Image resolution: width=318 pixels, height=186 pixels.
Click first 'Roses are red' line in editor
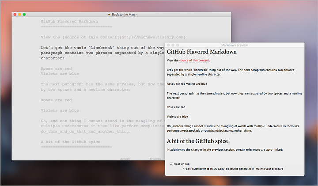[x=57, y=68]
